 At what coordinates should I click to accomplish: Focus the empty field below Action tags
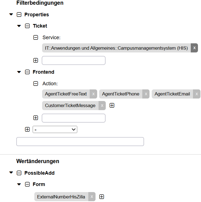[74, 118]
